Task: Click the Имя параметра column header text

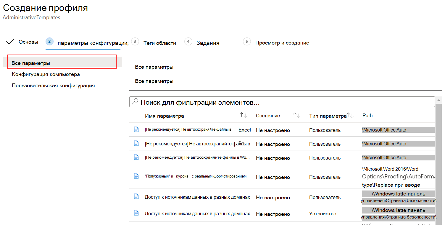Action: 165,116
